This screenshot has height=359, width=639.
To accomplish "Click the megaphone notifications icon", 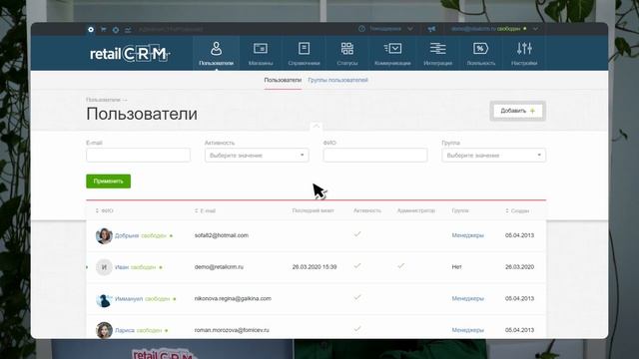I will coord(431,29).
